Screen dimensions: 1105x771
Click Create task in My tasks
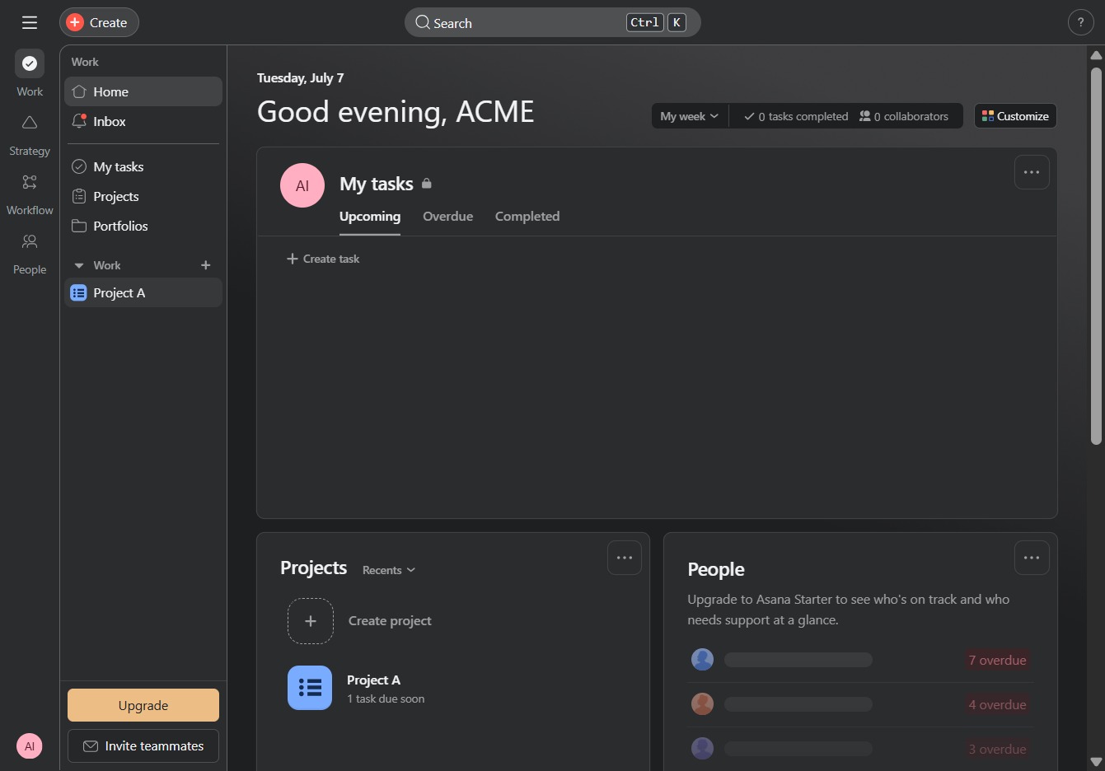tap(323, 259)
